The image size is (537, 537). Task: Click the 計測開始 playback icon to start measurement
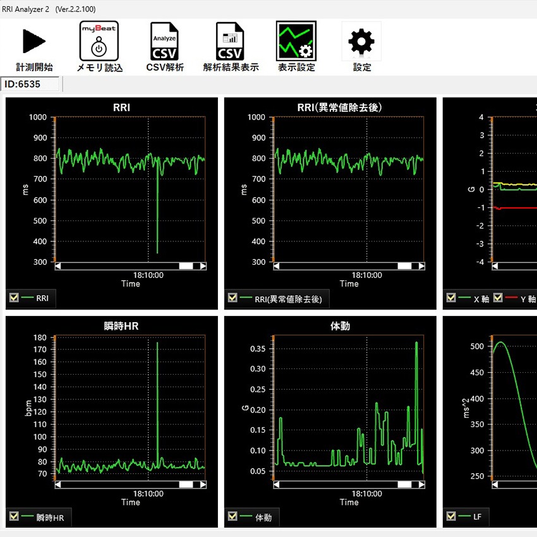[x=33, y=40]
